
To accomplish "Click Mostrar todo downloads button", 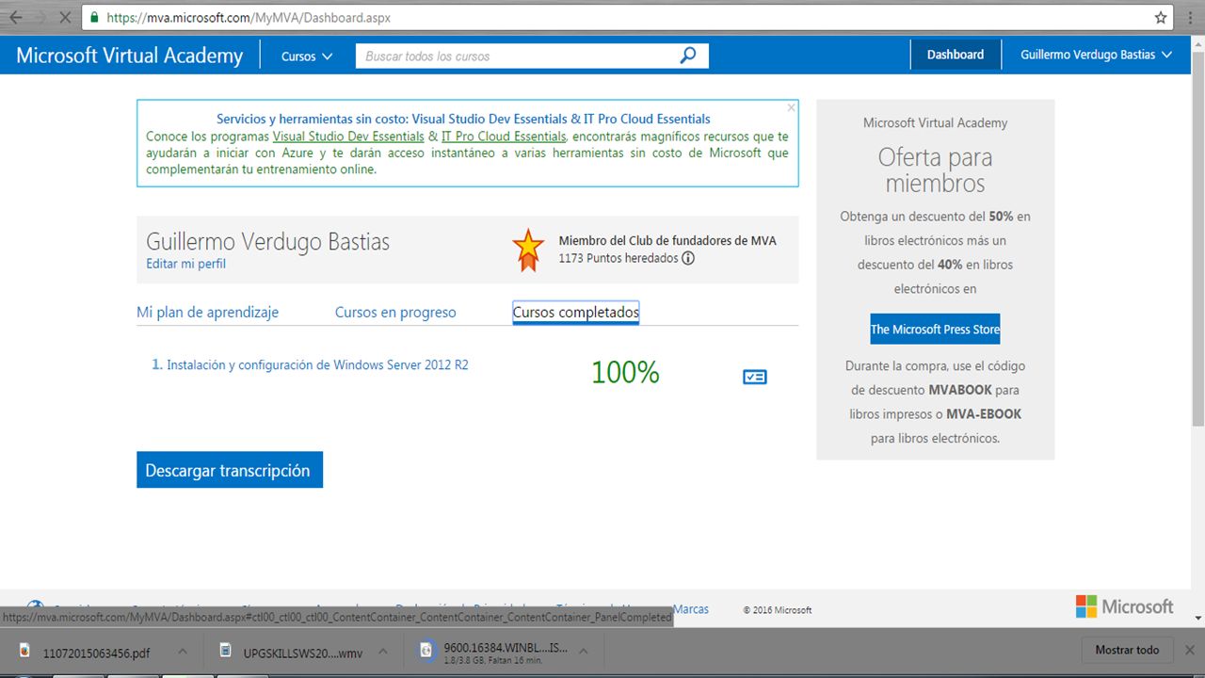I will tap(1127, 650).
